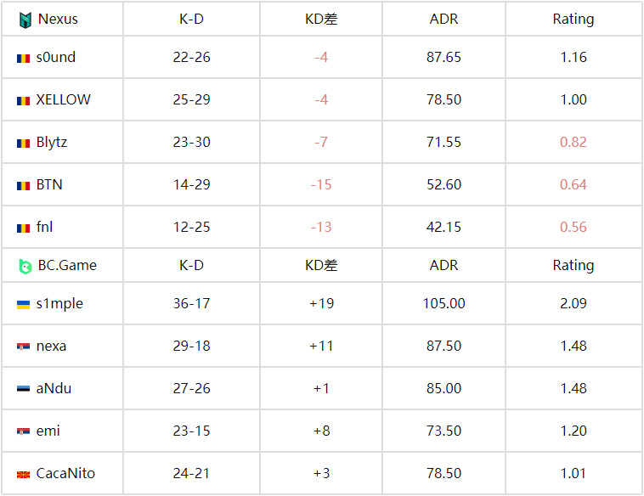Image resolution: width=644 pixels, height=496 pixels.
Task: Click the Nexus team logo icon
Action: click(25, 19)
